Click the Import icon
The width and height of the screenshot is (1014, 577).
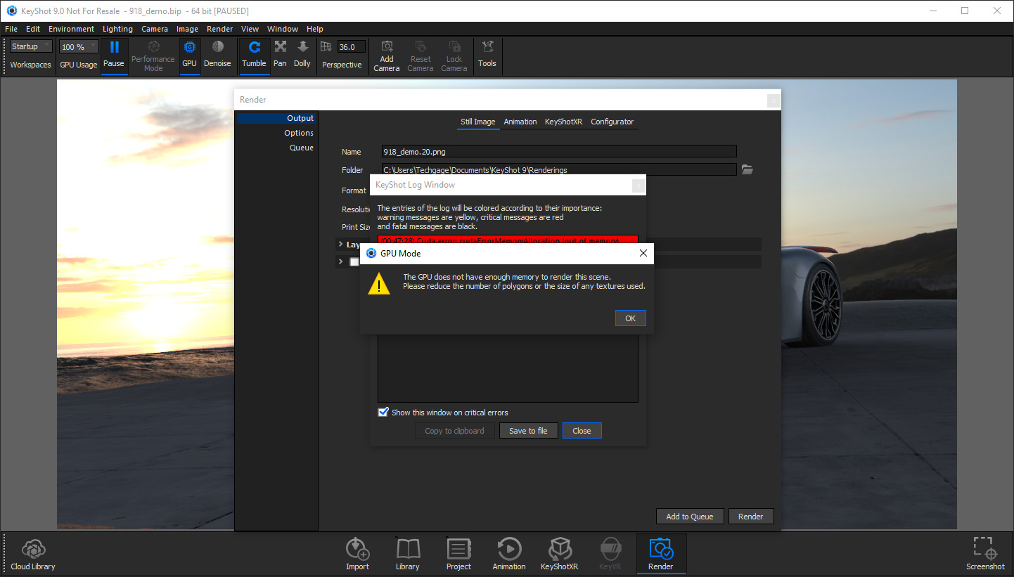357,548
